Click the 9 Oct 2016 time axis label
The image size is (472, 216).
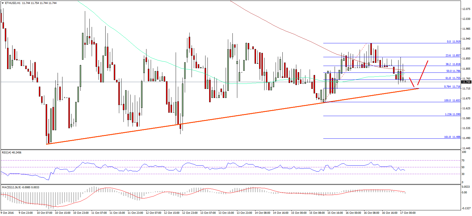[7, 213]
